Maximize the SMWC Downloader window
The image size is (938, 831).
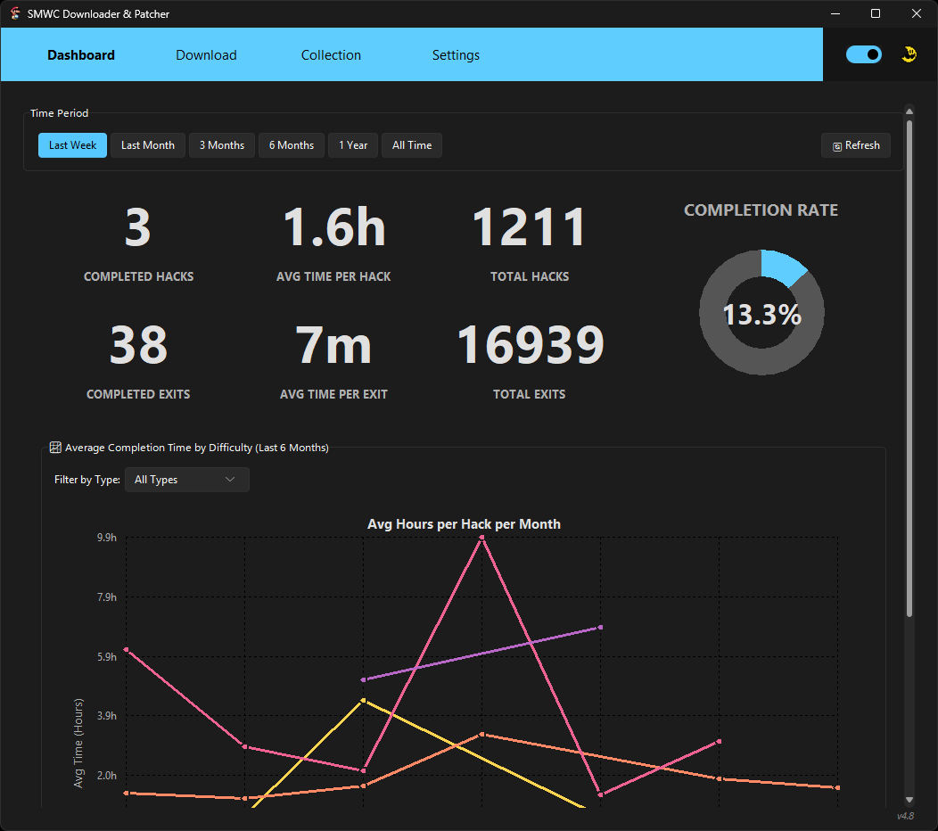[x=876, y=13]
